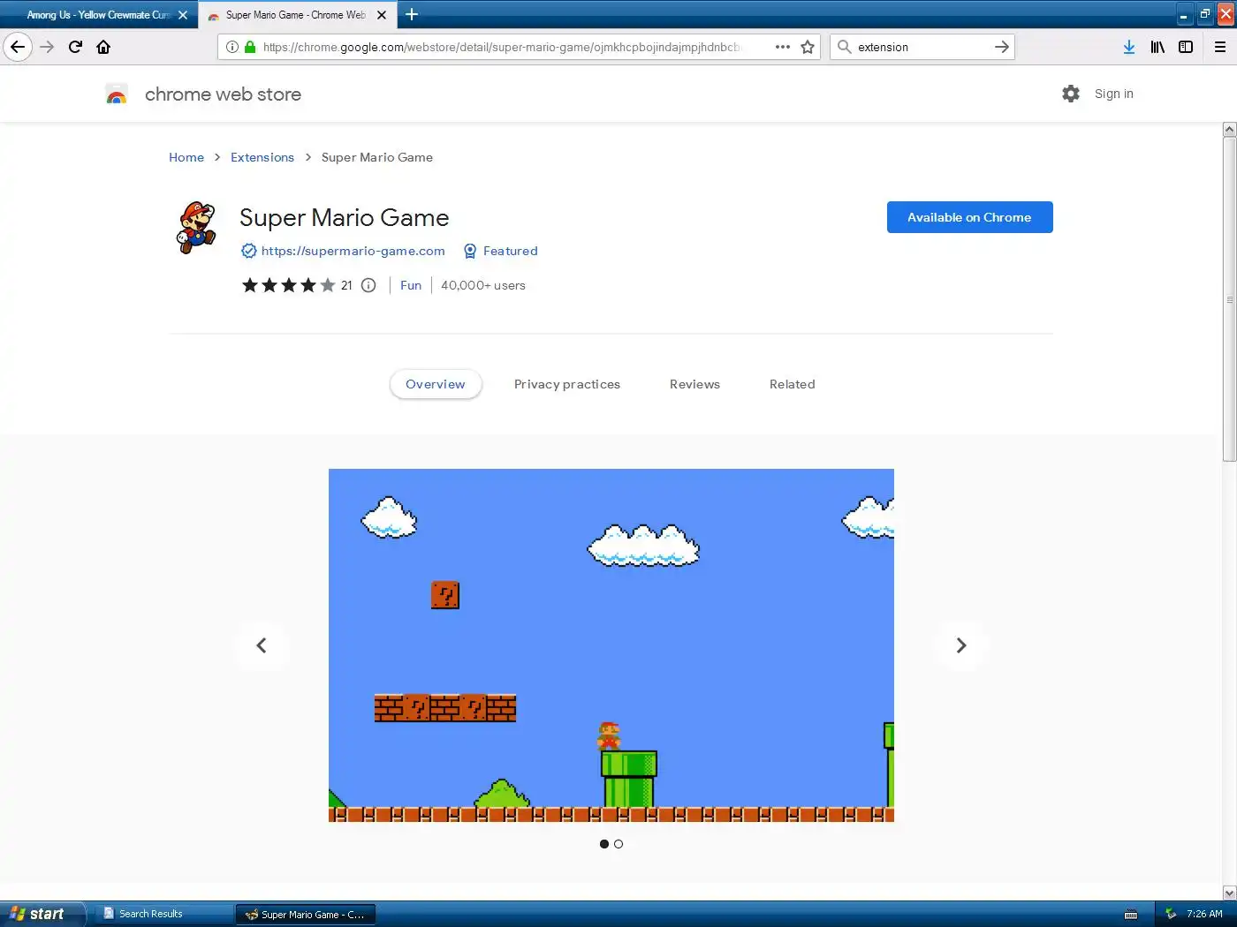Viewport: 1237px width, 927px height.
Task: Click the vertical scrollbar thumb
Action: [1229, 298]
